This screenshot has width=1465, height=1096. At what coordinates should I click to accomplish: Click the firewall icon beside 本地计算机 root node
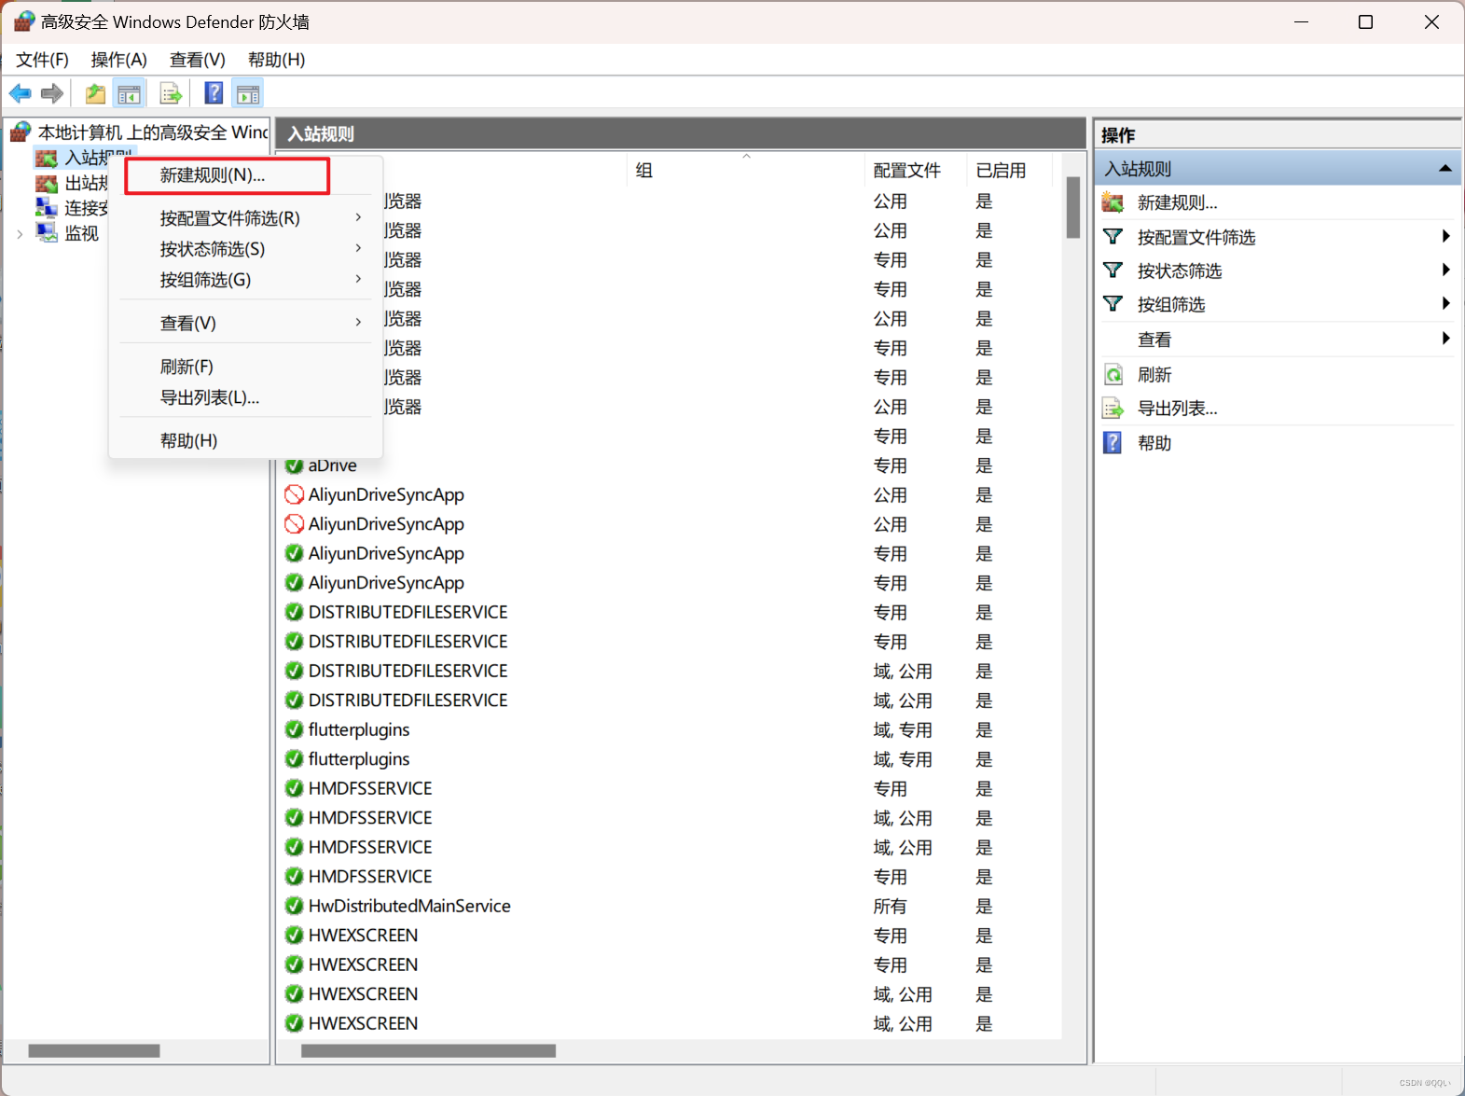point(21,132)
